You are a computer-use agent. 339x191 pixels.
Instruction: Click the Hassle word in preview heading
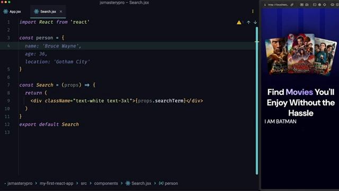[301, 113]
